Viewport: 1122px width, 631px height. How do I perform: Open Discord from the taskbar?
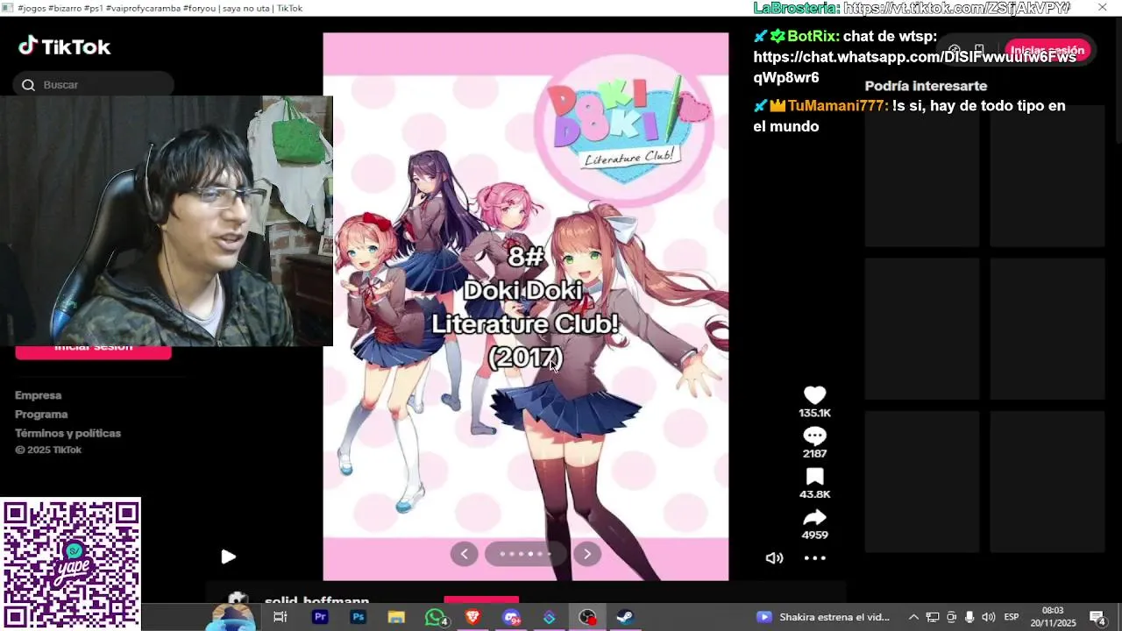coord(512,617)
